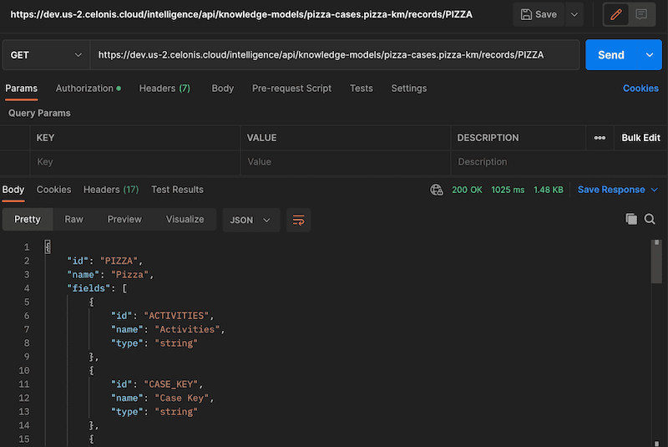Click the Send button
668x447 pixels.
click(610, 55)
